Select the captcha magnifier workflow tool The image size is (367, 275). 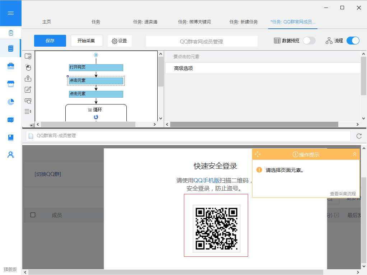[28, 101]
